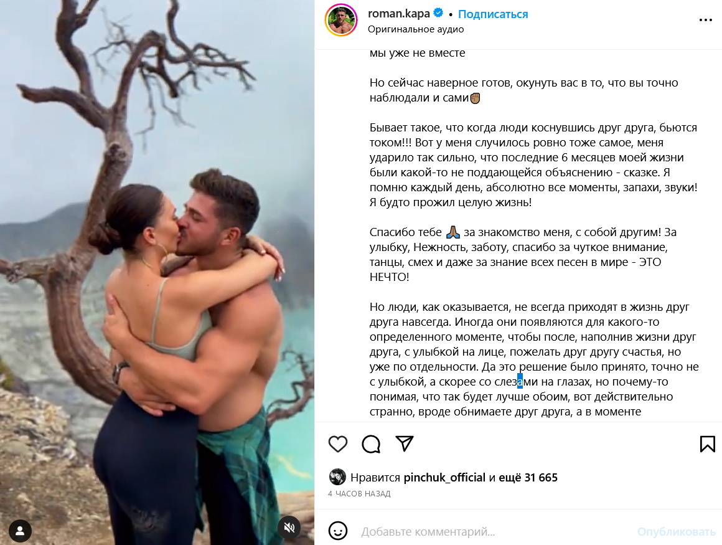
Task: Click the liker's small avatar thumbnail
Action: tap(337, 477)
